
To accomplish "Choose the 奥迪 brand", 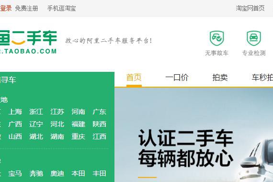I will 57,173.
